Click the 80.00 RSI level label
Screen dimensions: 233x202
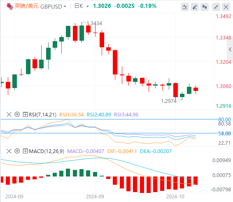[224, 120]
